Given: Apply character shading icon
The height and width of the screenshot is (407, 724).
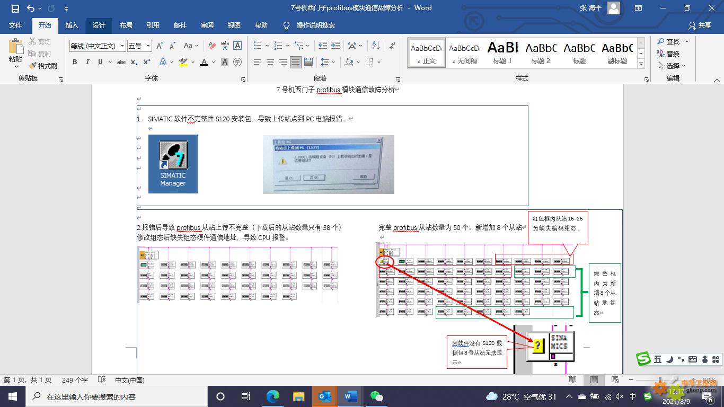Looking at the screenshot, I should click(x=225, y=62).
